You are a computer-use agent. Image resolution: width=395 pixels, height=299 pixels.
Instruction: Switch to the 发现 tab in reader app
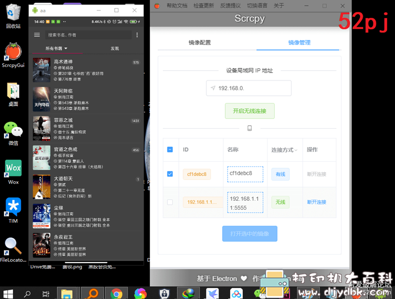click(115, 48)
